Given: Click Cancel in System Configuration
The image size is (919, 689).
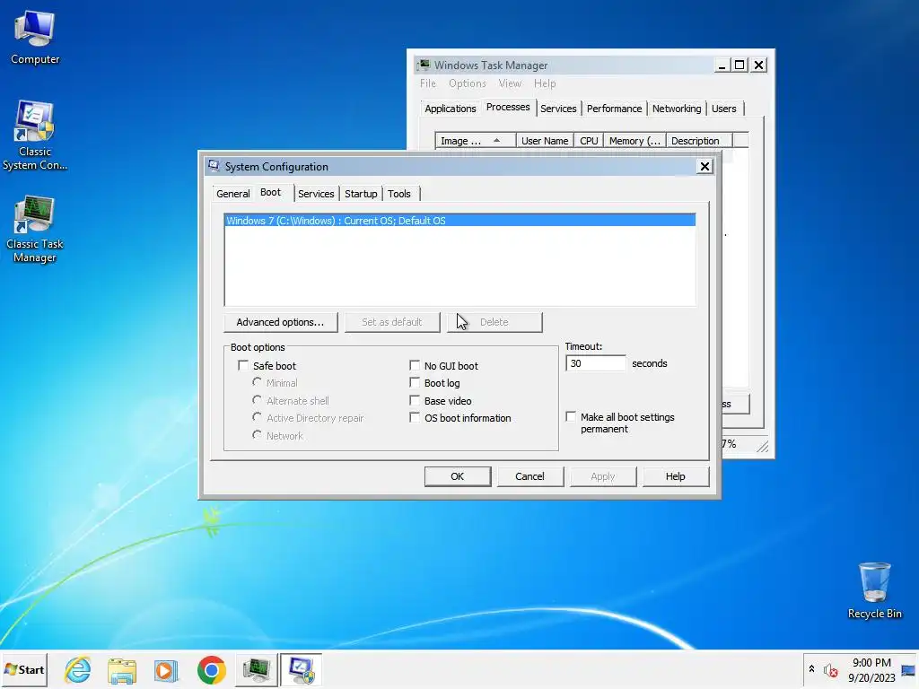Looking at the screenshot, I should 530,476.
